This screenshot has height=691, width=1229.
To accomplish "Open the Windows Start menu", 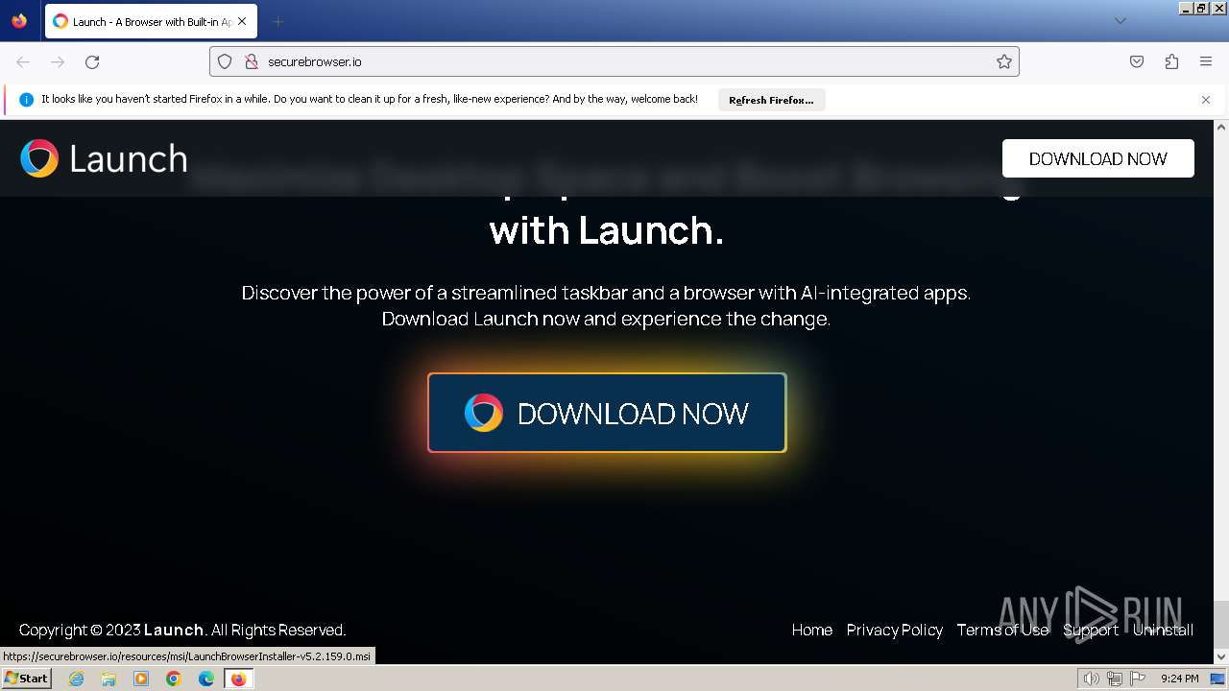I will coord(27,679).
